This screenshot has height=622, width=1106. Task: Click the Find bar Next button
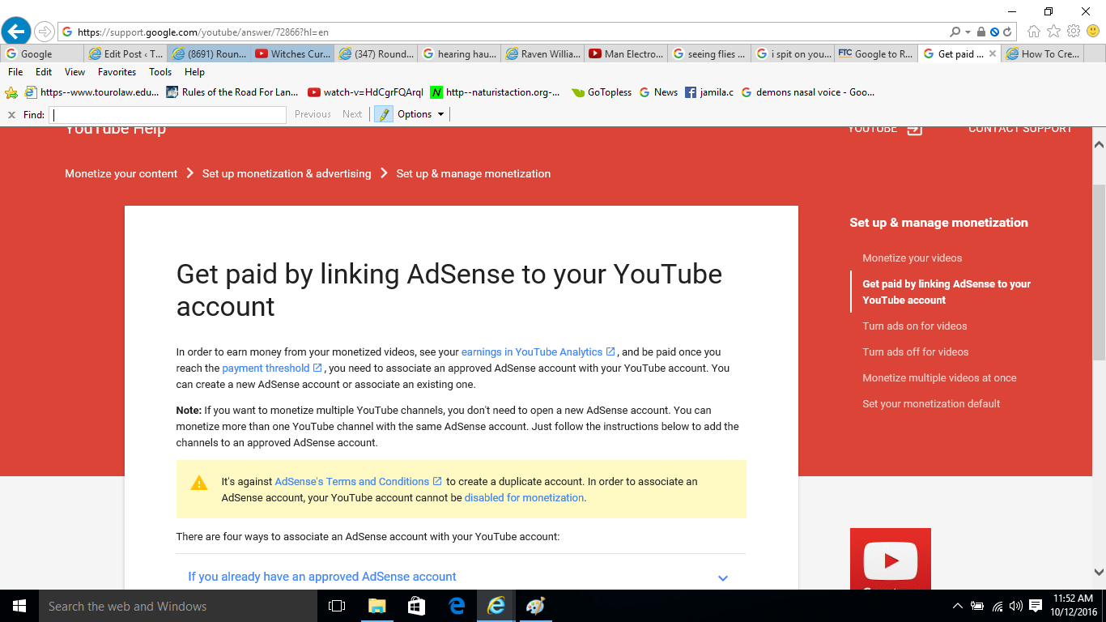(352, 114)
